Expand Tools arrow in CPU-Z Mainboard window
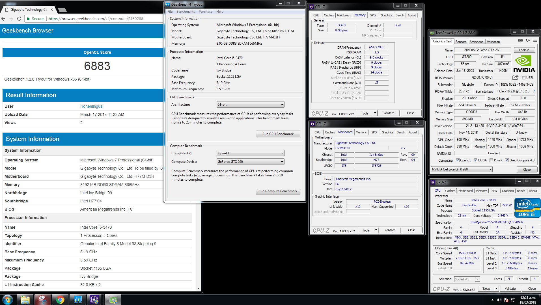The width and height of the screenshot is (541, 305). (x=376, y=230)
